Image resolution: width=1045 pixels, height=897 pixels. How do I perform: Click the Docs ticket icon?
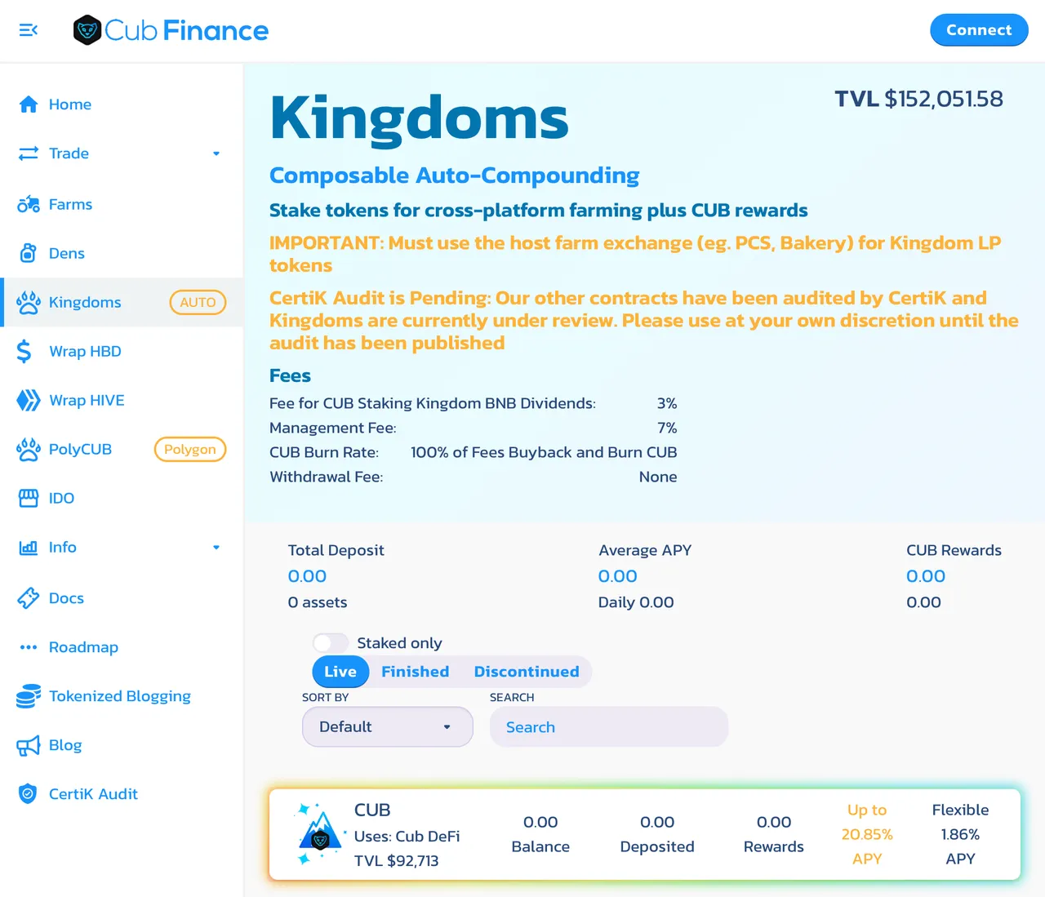click(29, 598)
